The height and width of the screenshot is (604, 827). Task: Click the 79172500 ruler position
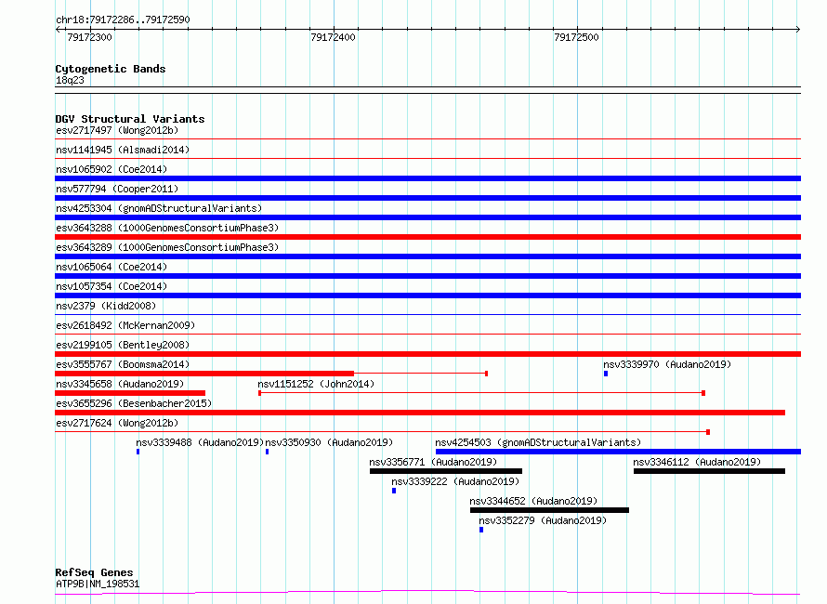click(x=576, y=37)
